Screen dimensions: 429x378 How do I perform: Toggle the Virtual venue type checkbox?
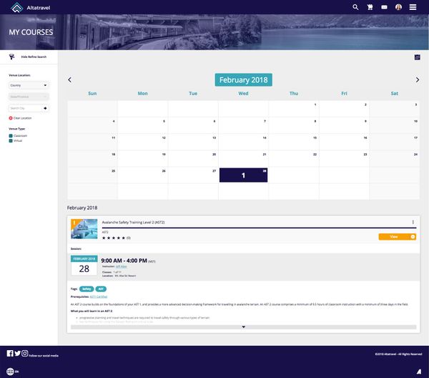(11, 141)
